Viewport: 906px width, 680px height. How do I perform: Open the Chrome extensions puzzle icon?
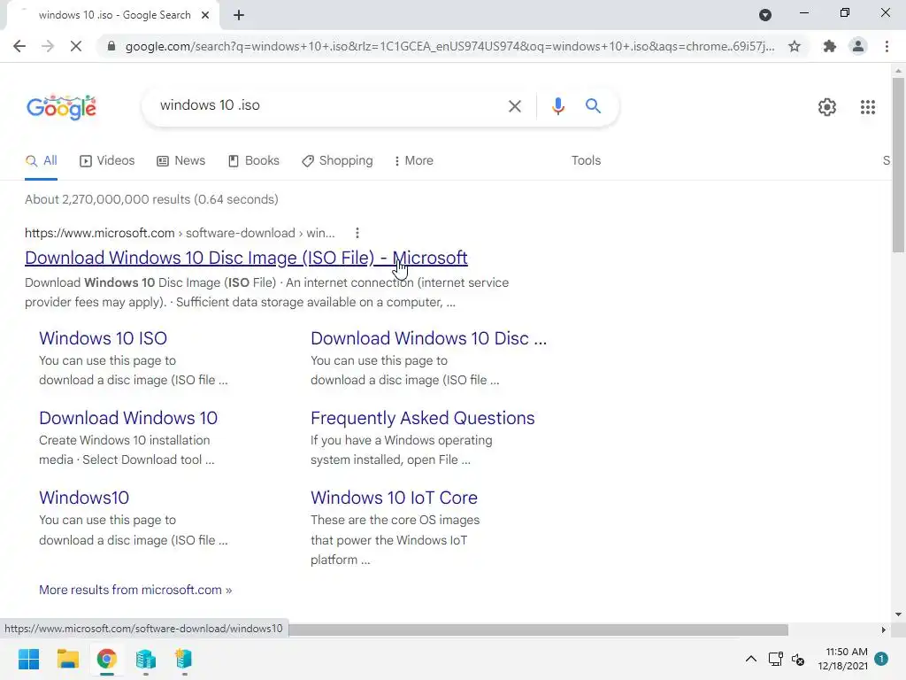(x=830, y=46)
